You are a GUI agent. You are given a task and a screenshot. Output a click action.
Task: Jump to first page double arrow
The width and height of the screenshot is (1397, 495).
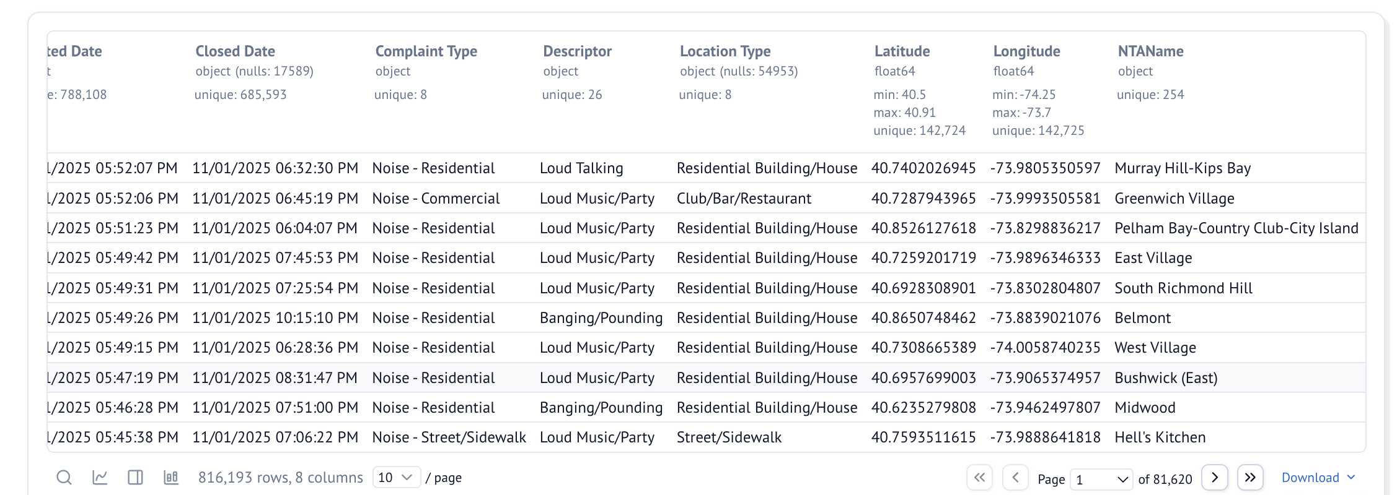[979, 477]
